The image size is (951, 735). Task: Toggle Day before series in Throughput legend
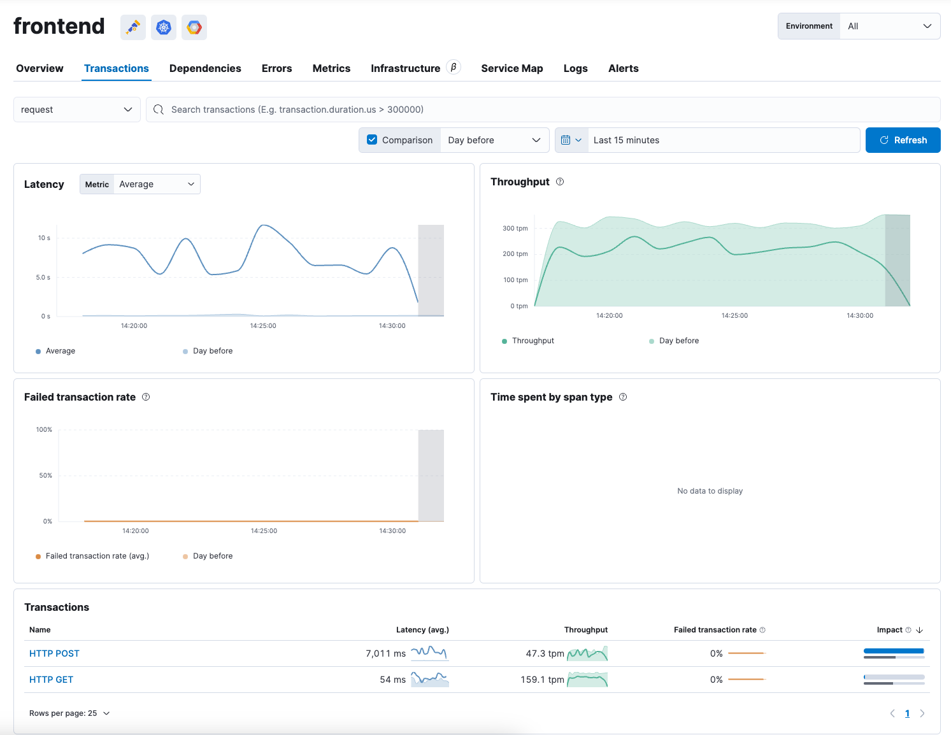point(678,341)
